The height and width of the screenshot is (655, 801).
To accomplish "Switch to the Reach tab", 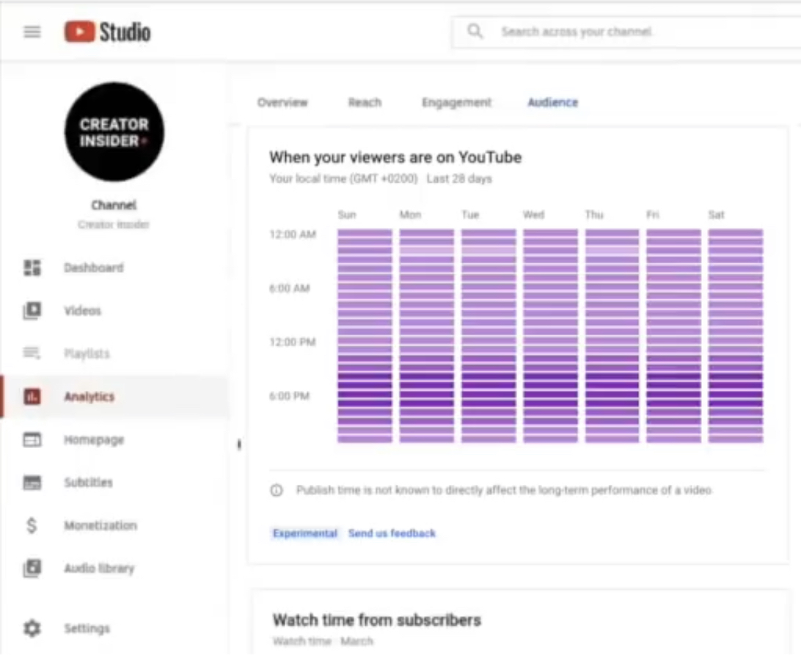I will click(x=365, y=103).
